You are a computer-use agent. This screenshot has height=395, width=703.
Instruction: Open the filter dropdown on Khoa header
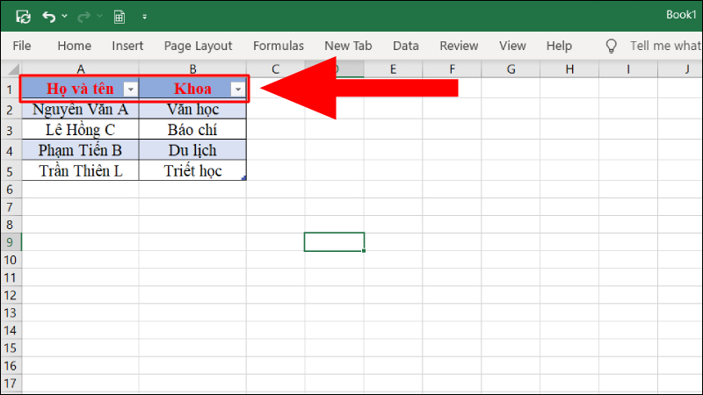[x=238, y=90]
